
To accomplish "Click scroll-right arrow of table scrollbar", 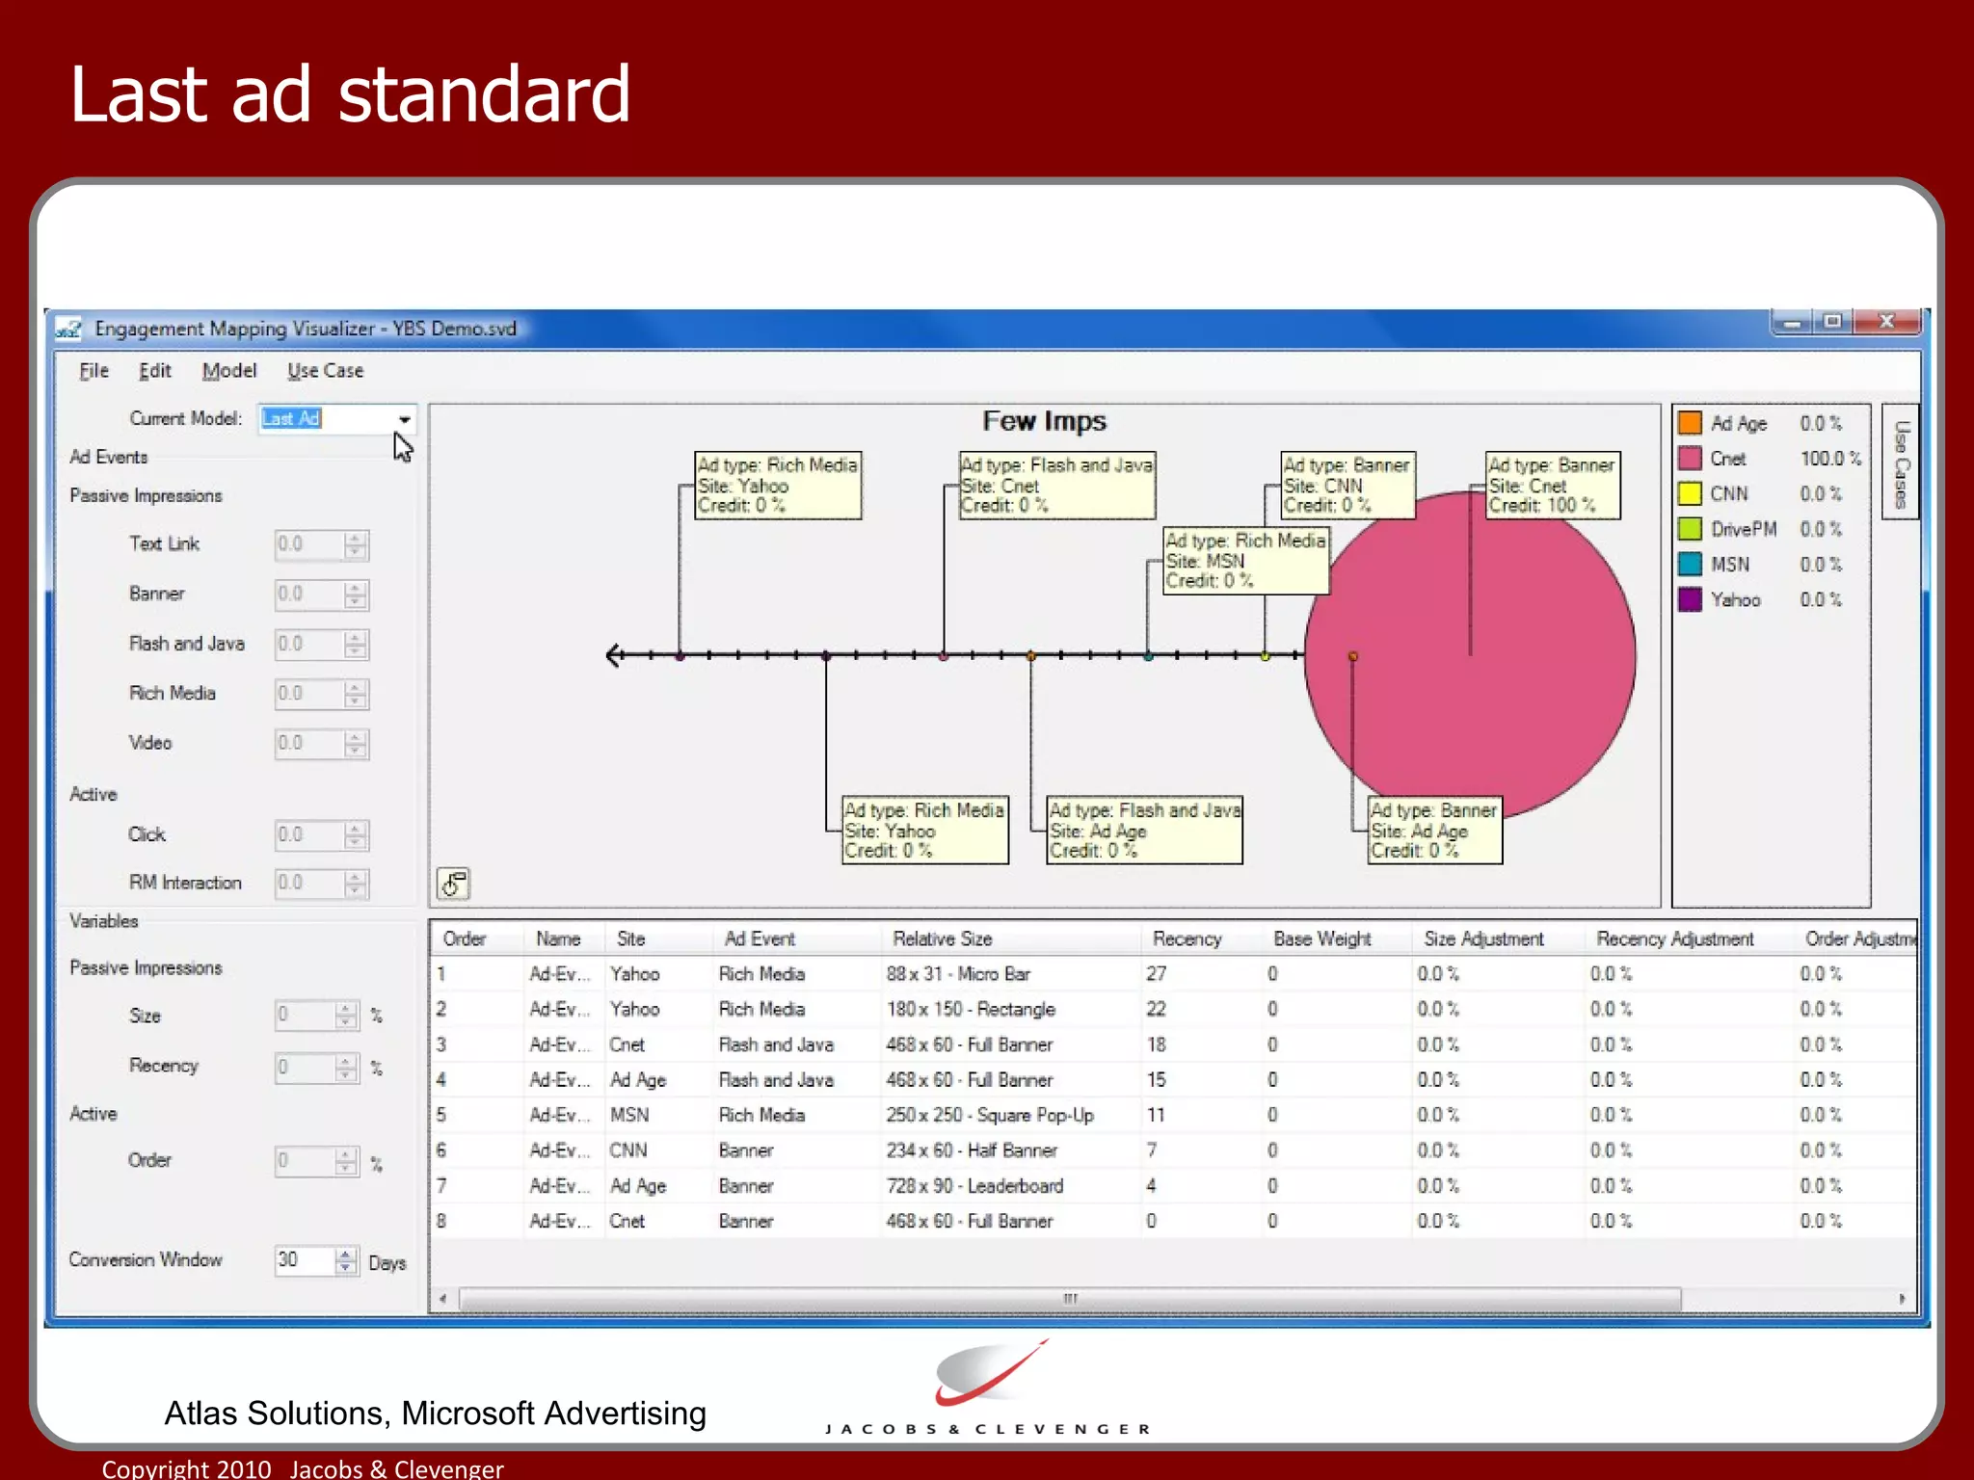I will click(1902, 1299).
